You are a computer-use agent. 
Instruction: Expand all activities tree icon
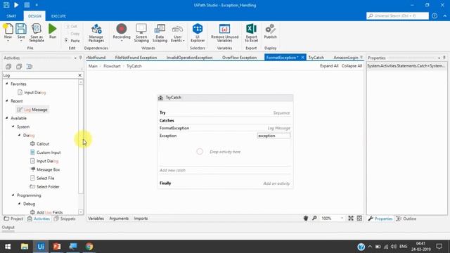pyautogui.click(x=8, y=67)
